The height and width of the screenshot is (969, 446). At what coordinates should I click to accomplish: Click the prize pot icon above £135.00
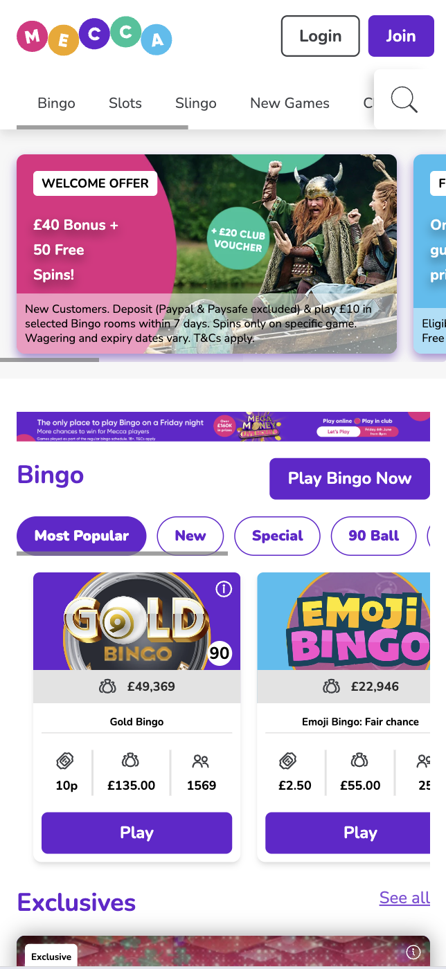coord(130,761)
